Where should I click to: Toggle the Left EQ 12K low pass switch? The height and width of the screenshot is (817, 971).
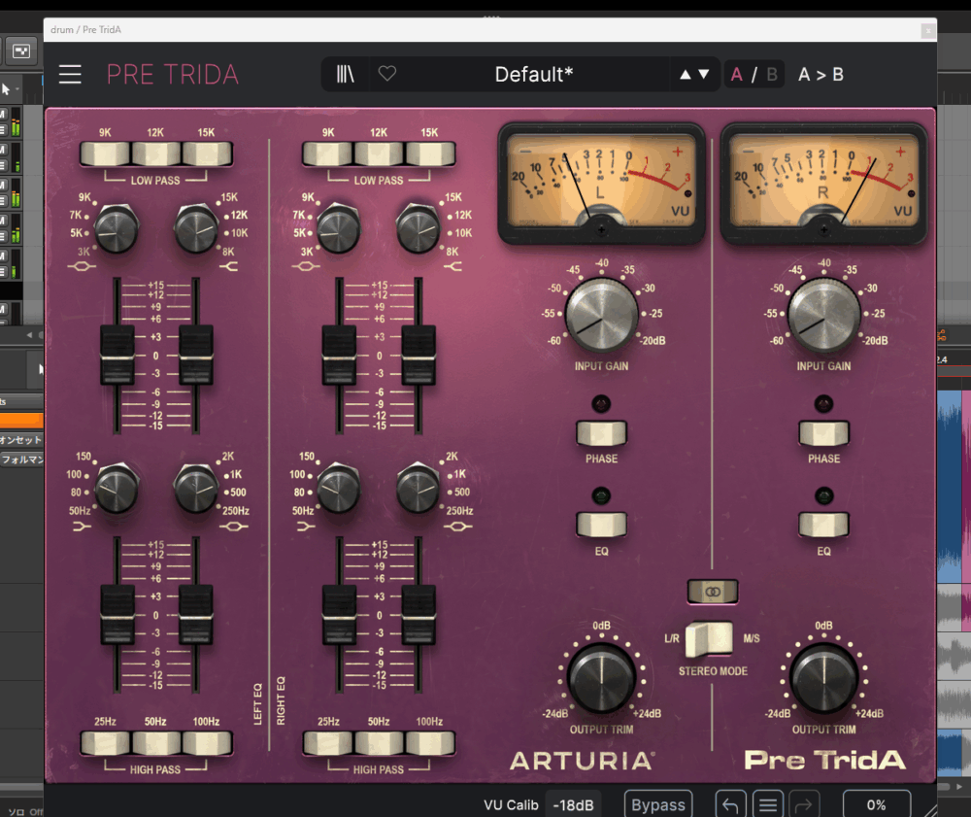tap(156, 153)
